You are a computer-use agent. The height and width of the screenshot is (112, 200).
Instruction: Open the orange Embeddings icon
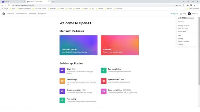tap(62, 81)
